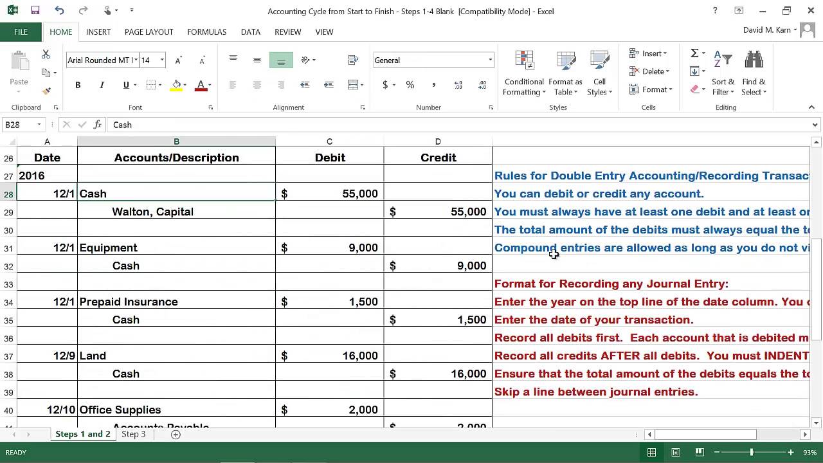Screen dimensions: 823x463
Task: Adjust the zoom slider in status bar
Action: click(751, 453)
